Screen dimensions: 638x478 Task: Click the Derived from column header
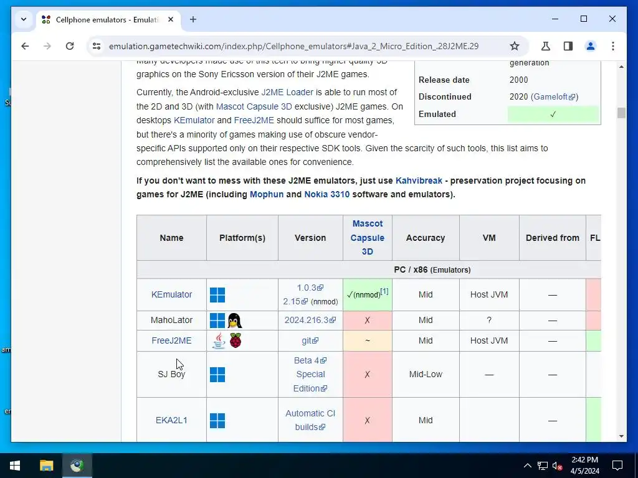pos(552,238)
